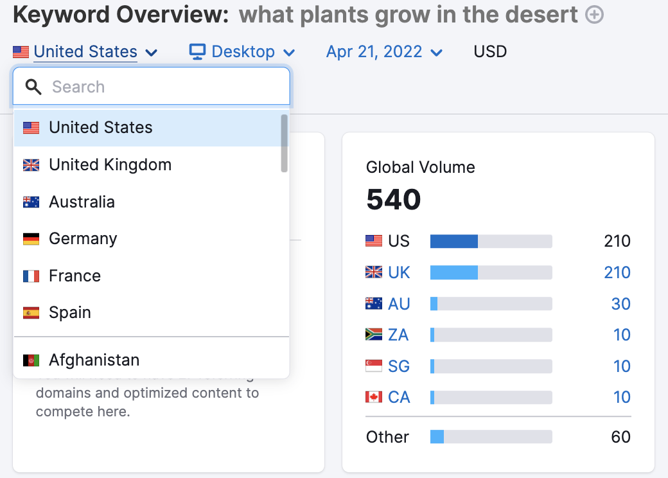Click the UK volume 210 link
The width and height of the screenshot is (668, 478).
tap(617, 272)
